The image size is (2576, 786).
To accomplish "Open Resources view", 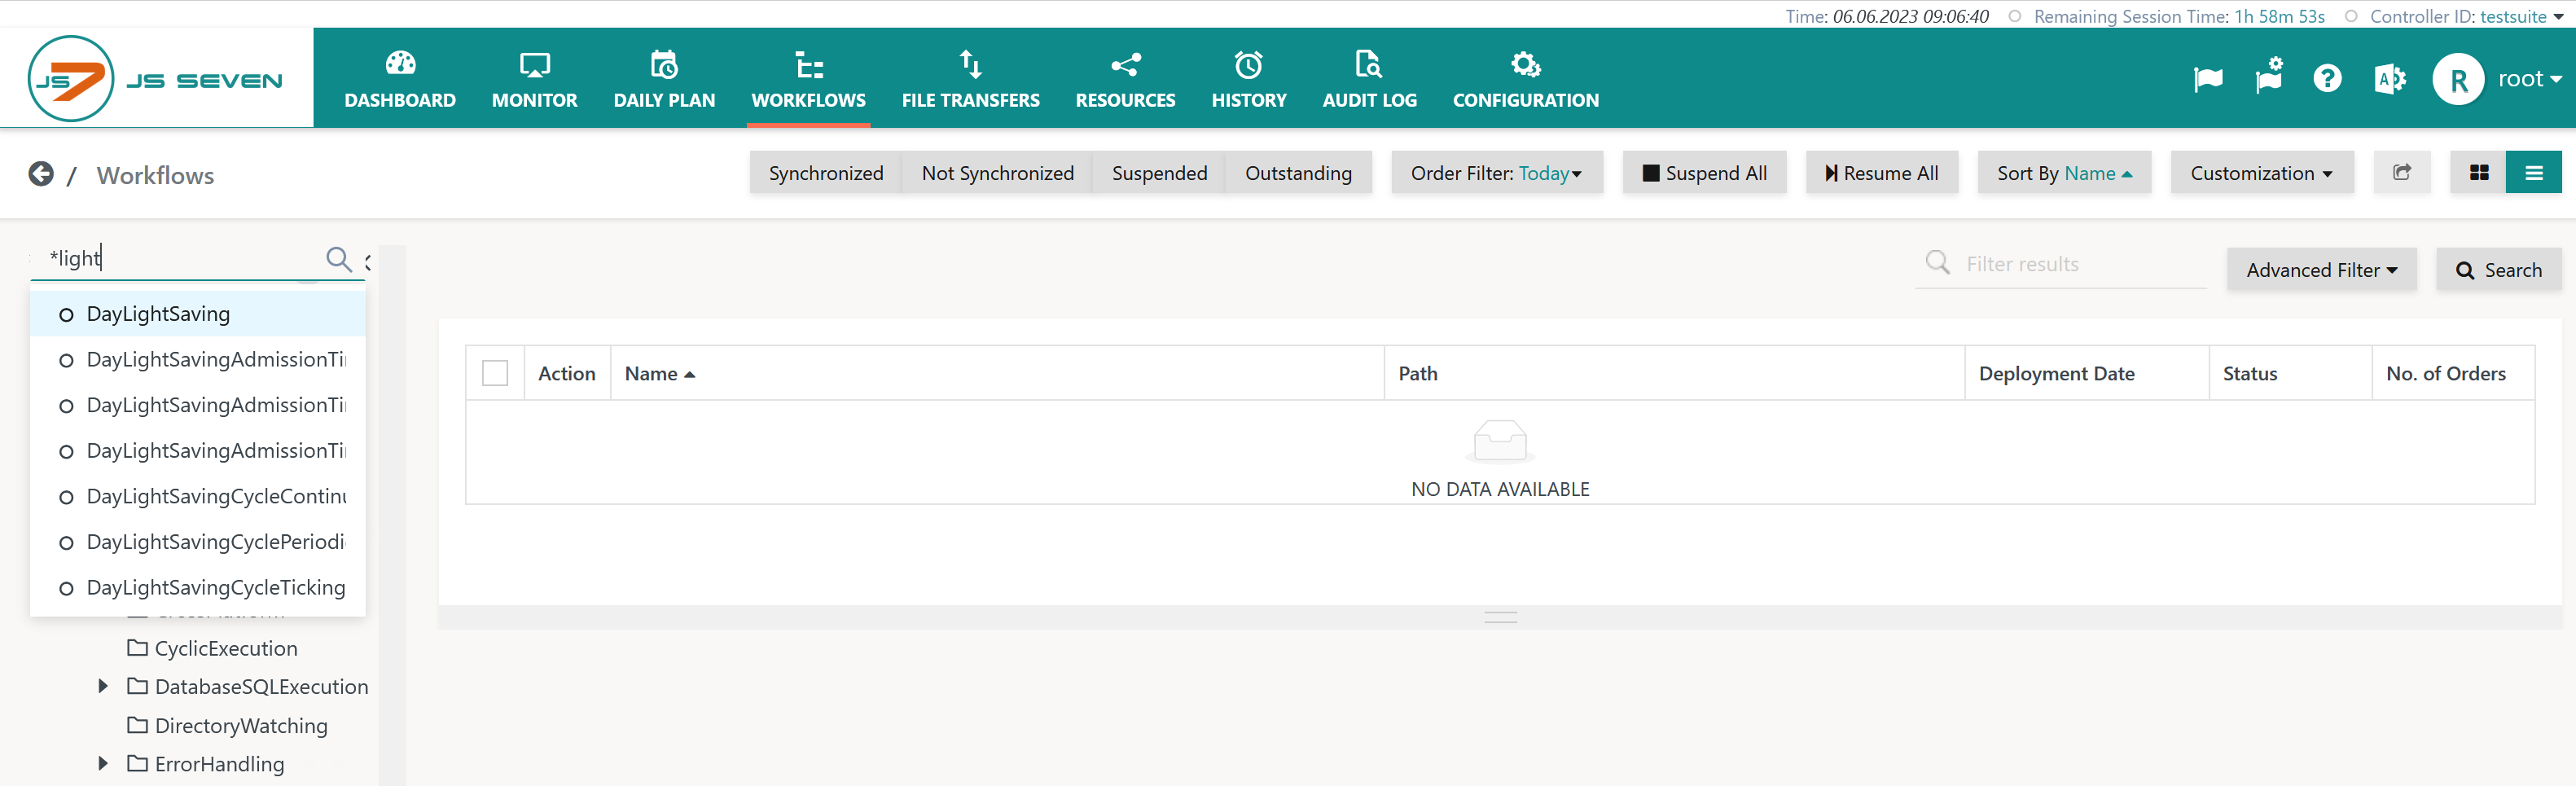I will (1125, 79).
